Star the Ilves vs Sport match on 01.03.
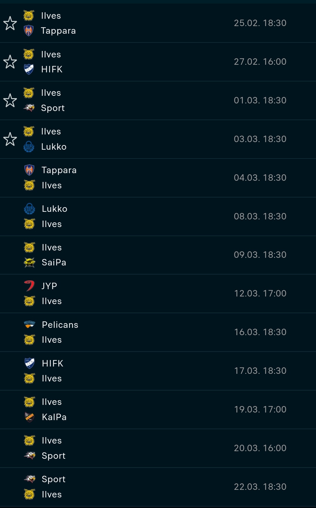This screenshot has height=508, width=316. coord(10,100)
